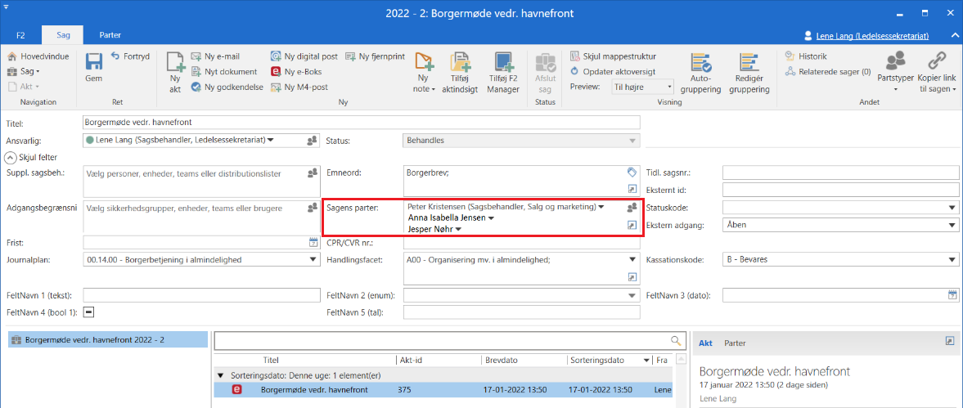963x408 pixels.
Task: Open the Partstyper menu icon
Action: [x=895, y=61]
